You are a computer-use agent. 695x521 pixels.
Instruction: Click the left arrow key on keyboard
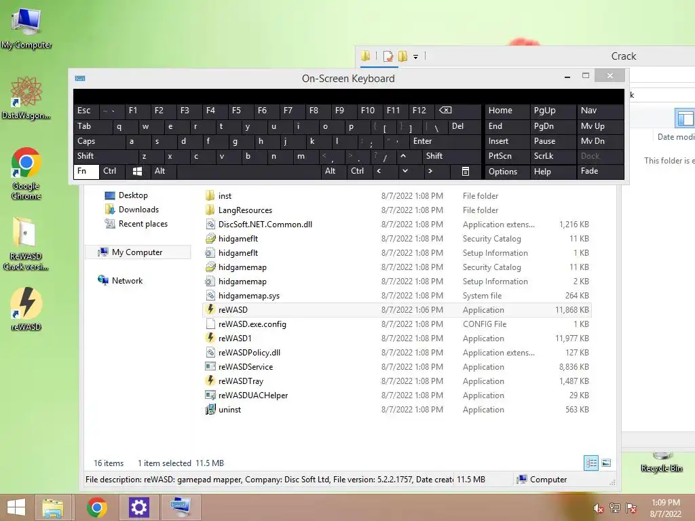[379, 171]
